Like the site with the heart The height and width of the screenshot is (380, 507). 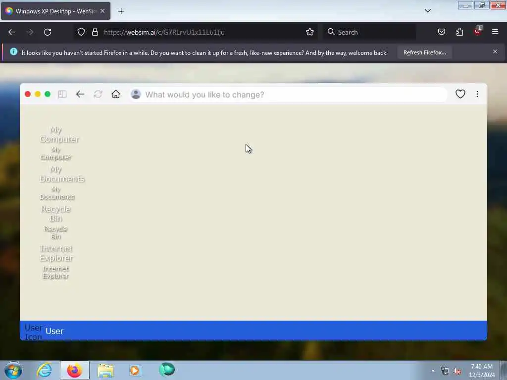[460, 94]
